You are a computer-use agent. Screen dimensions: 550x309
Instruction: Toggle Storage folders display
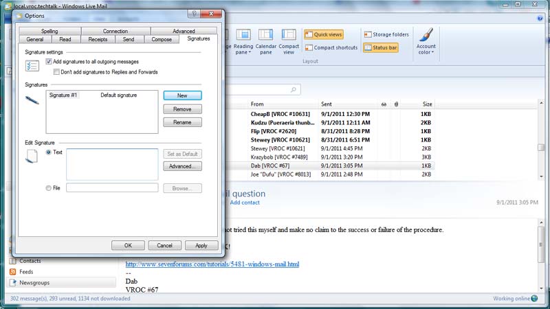click(x=386, y=34)
